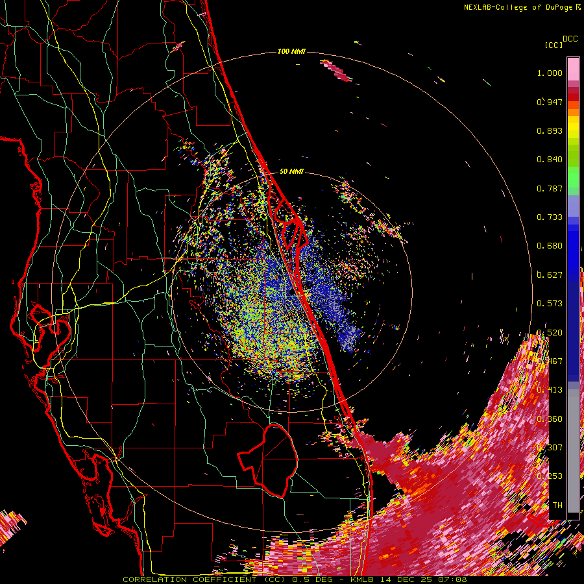This screenshot has height=584, width=584.
Task: Pick the gray segment of the color bar
Action: pyautogui.click(x=573, y=451)
